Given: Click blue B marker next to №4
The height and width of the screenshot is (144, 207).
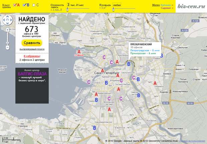Looking at the screenshot, I should [x=106, y=83].
